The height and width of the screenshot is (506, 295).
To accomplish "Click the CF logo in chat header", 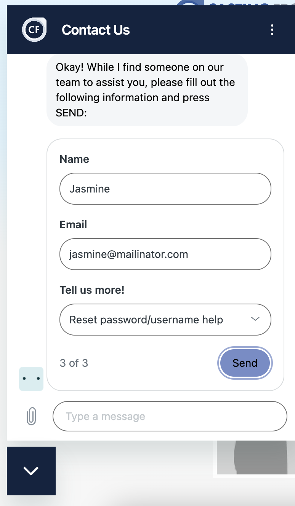I will 34,30.
